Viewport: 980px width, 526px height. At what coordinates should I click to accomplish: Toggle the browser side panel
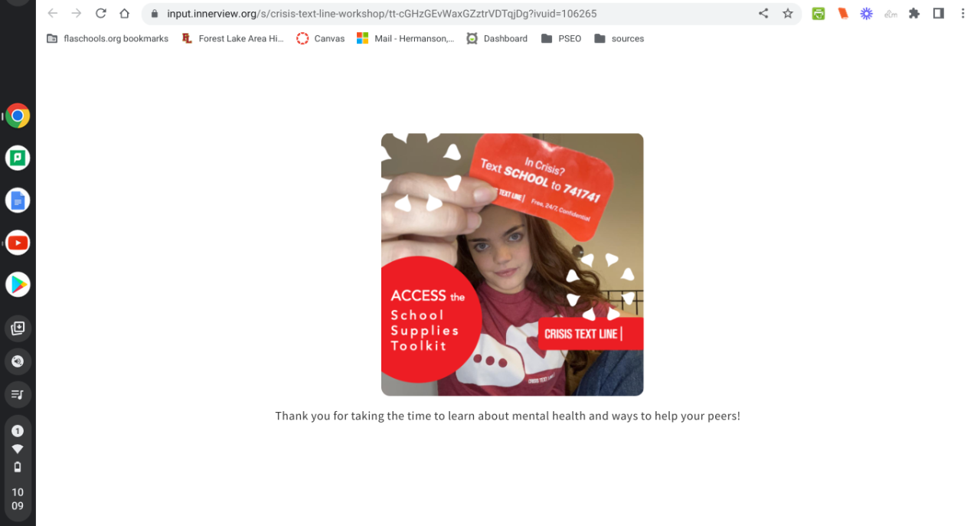[x=939, y=14]
